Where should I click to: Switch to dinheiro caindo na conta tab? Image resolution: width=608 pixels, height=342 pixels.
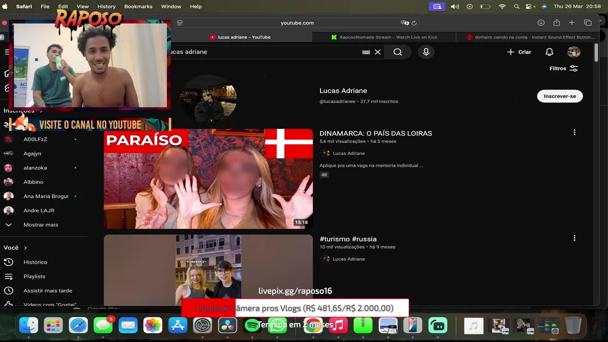tap(531, 37)
